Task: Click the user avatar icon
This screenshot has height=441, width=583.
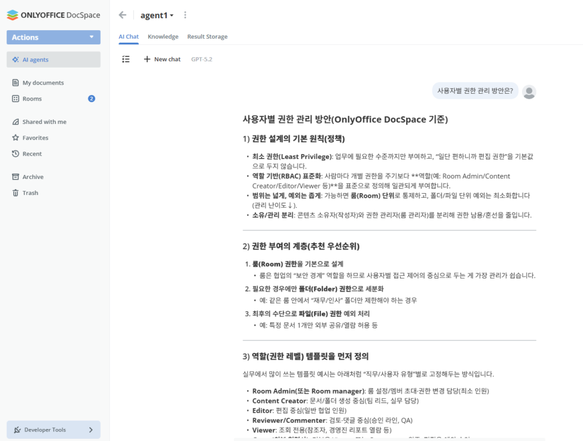Action: click(529, 91)
